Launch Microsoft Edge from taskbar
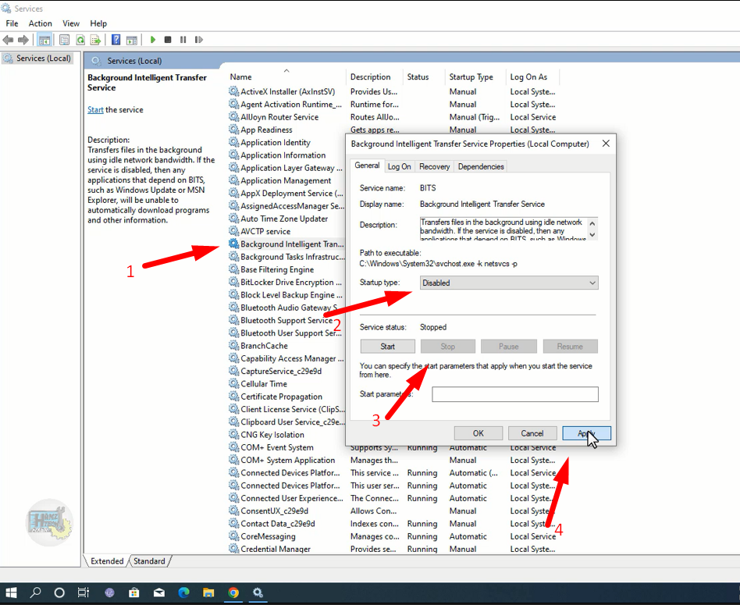This screenshot has height=605, width=740. (x=183, y=593)
